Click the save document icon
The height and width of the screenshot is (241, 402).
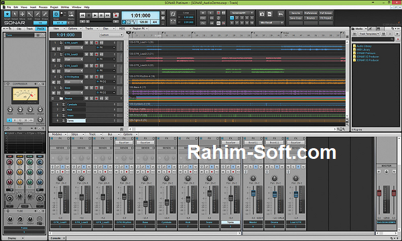click(270, 14)
